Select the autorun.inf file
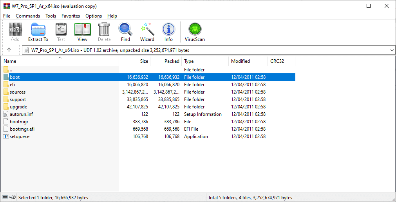The image size is (396, 202). [21, 114]
